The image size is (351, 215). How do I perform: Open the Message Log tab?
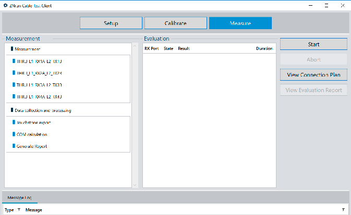coord(20,198)
